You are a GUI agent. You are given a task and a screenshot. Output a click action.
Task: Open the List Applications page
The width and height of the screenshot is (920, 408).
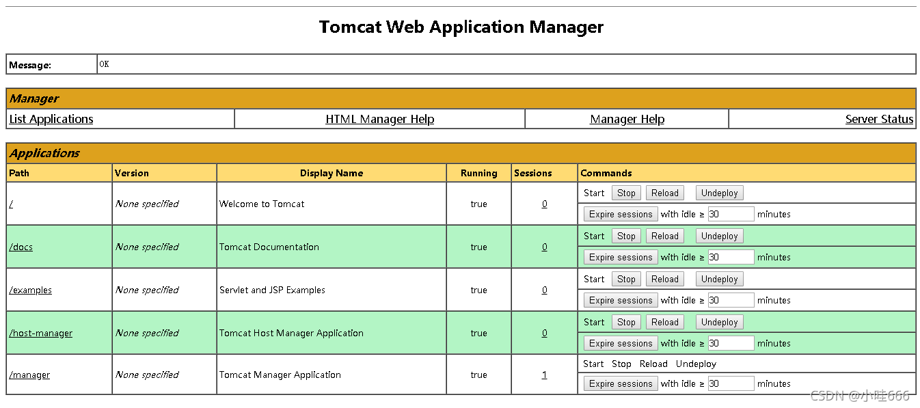click(51, 119)
